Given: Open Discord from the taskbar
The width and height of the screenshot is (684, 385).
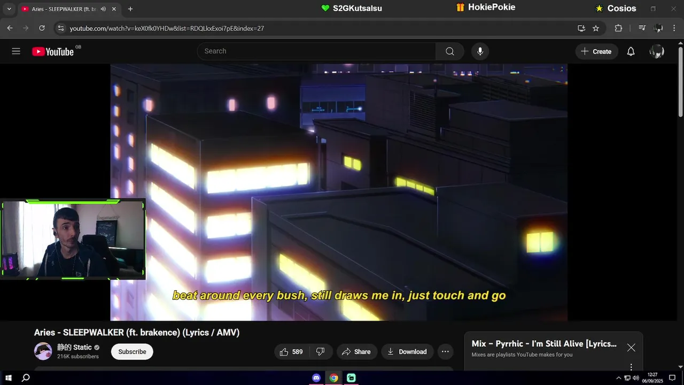Looking at the screenshot, I should 316,378.
